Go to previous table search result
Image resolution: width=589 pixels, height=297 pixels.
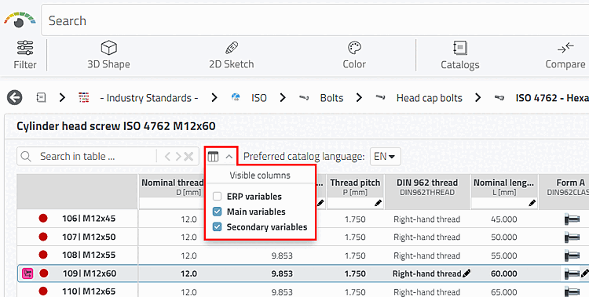pos(167,157)
